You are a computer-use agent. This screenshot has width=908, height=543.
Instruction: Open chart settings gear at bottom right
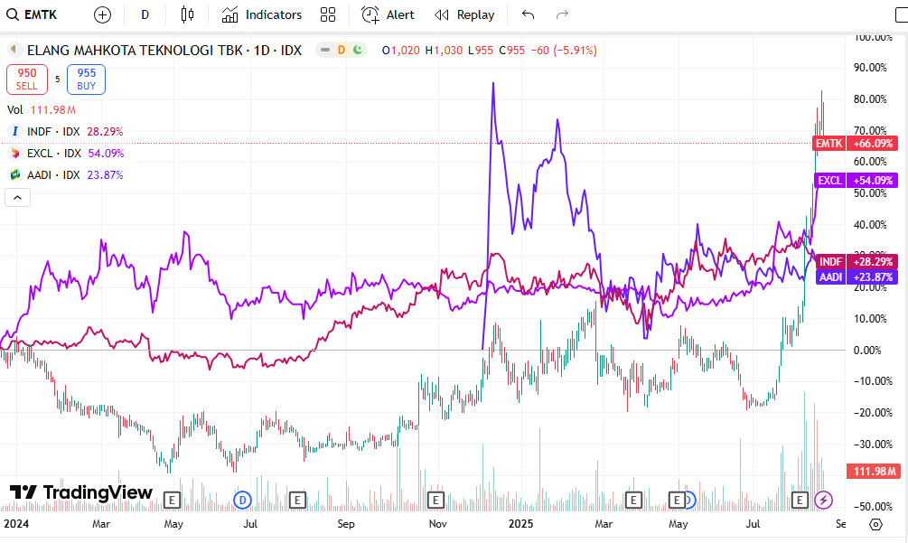[x=876, y=524]
